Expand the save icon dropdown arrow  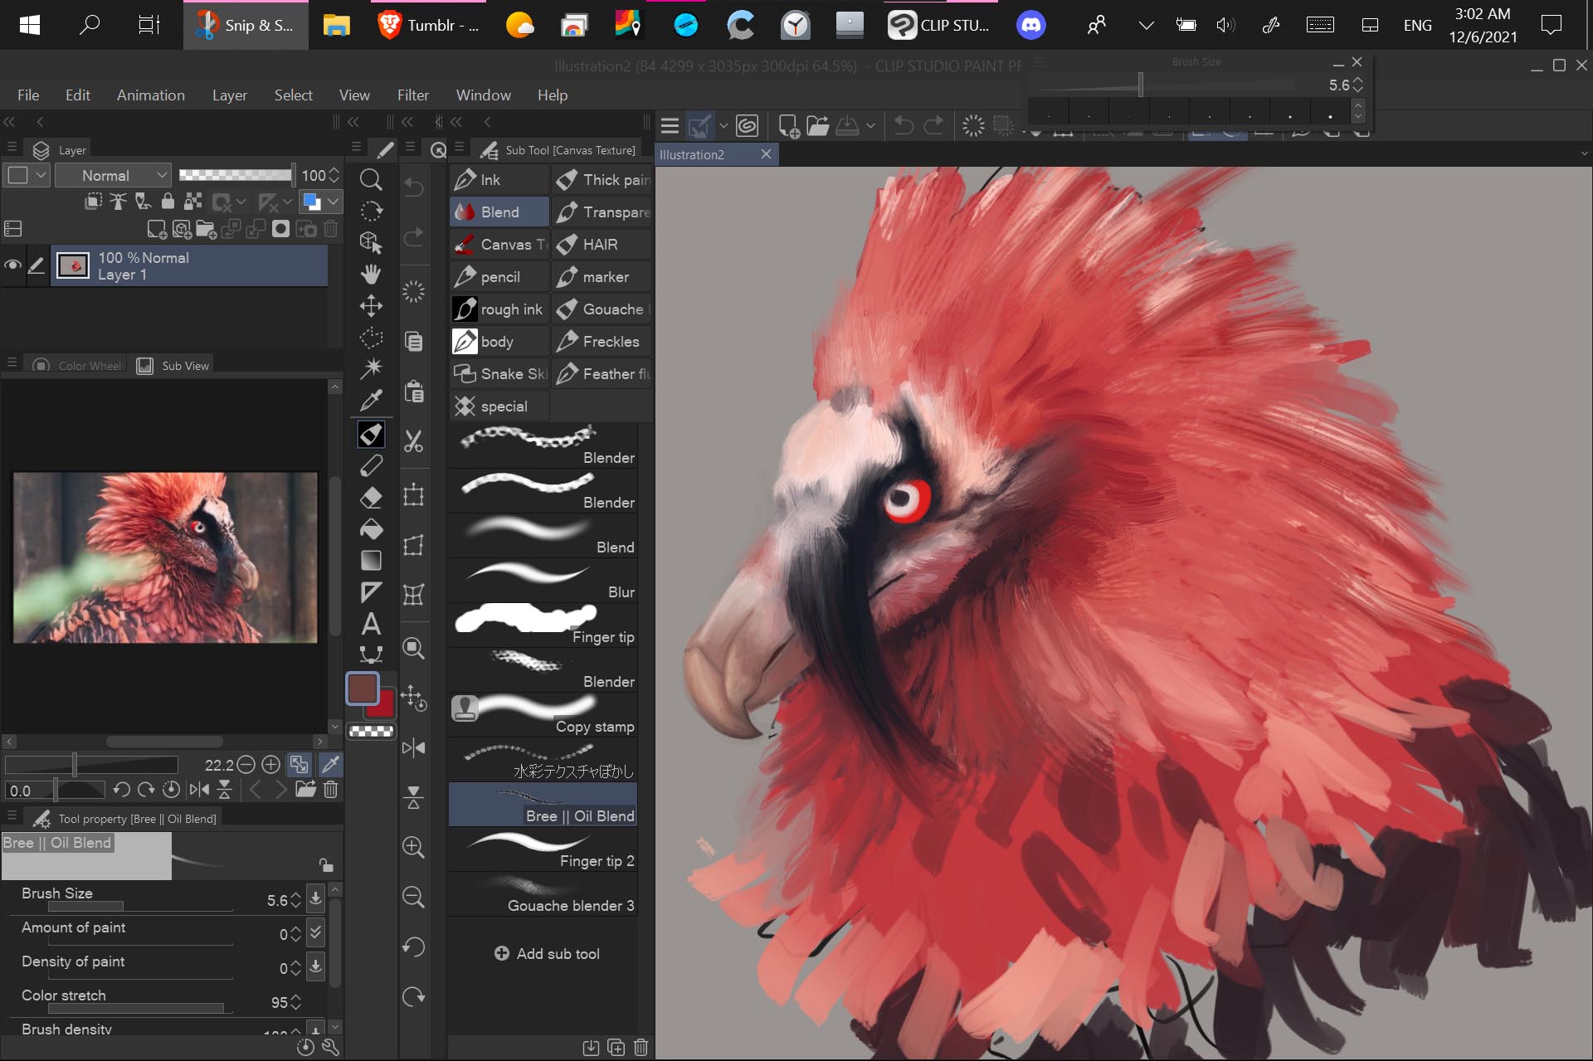(870, 126)
